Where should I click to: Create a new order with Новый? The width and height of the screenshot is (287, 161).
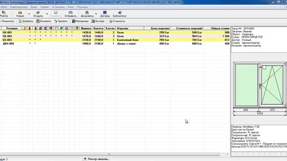(20, 14)
